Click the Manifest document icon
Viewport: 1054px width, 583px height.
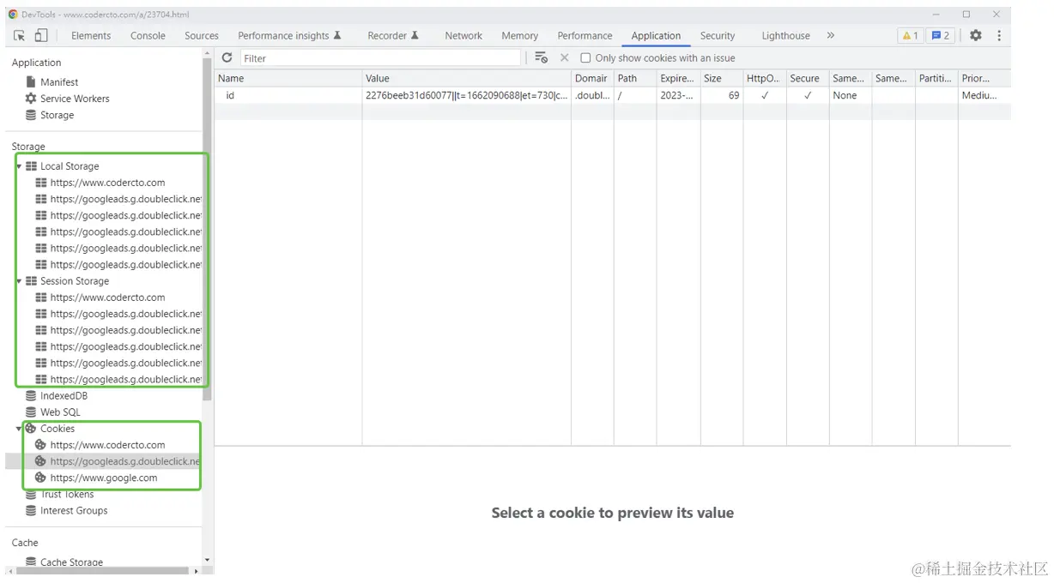(31, 81)
